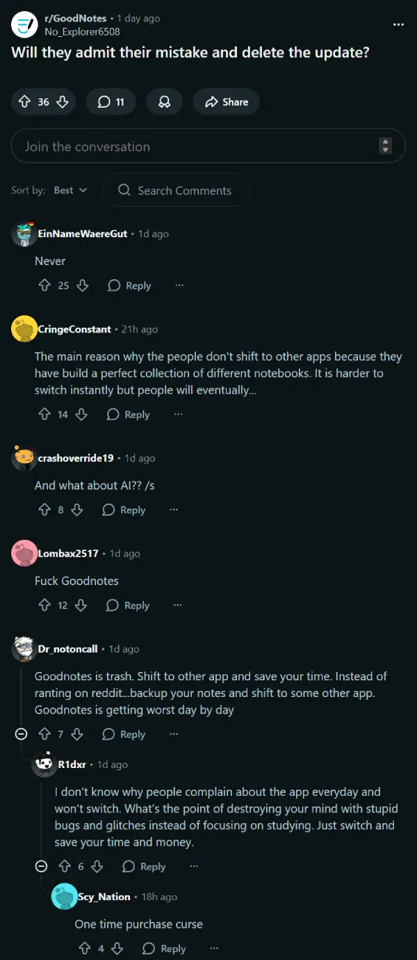Viewport: 417px width, 960px height.
Task: Reply to CringeConstant's comment
Action: pyautogui.click(x=128, y=415)
